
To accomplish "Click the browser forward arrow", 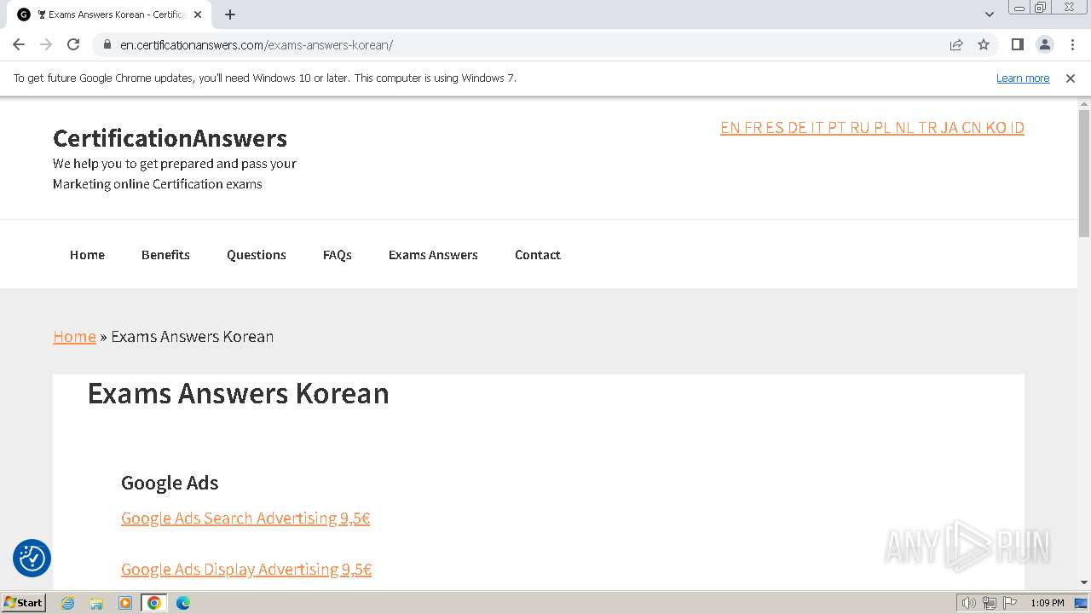I will click(46, 44).
